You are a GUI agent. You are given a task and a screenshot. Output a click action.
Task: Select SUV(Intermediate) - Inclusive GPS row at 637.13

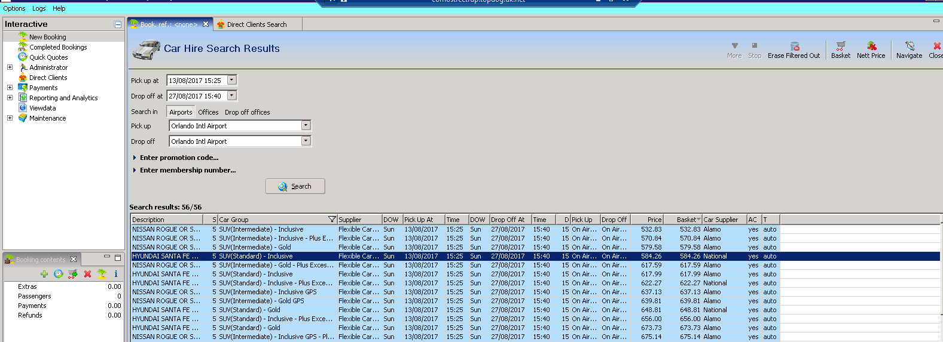pyautogui.click(x=535, y=292)
